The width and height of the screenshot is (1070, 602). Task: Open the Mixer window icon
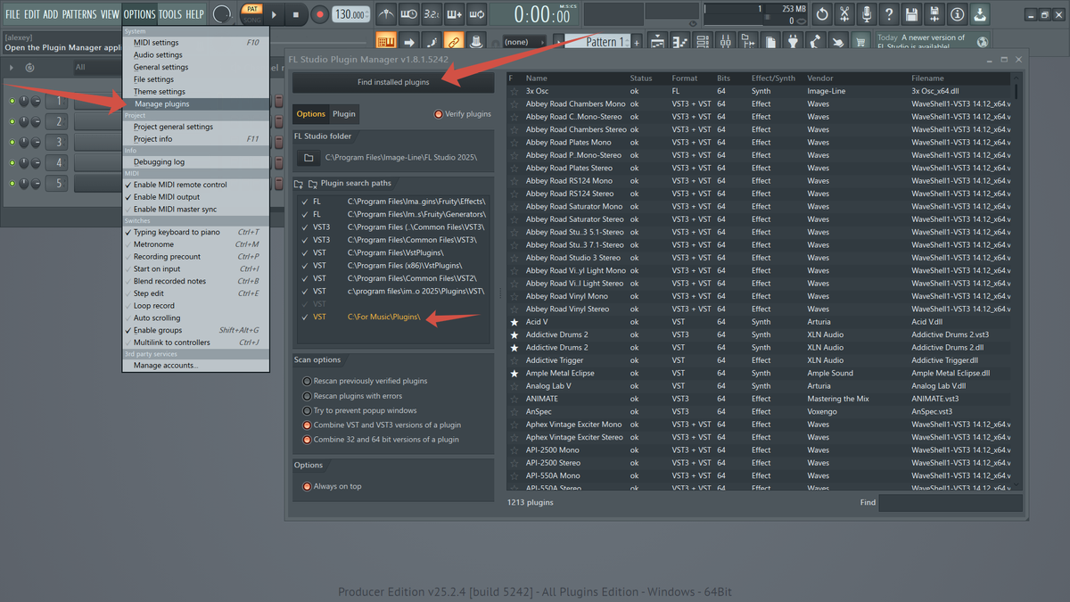tap(726, 42)
